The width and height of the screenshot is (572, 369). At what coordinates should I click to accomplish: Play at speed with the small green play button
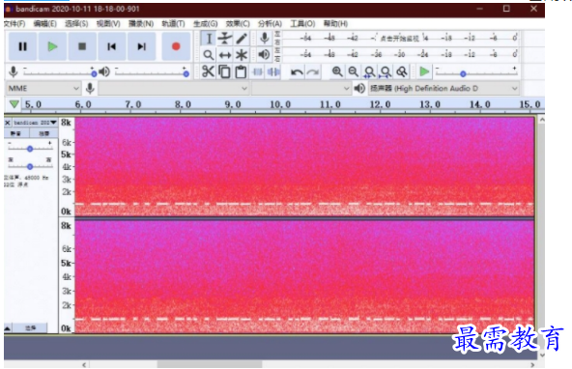(424, 71)
